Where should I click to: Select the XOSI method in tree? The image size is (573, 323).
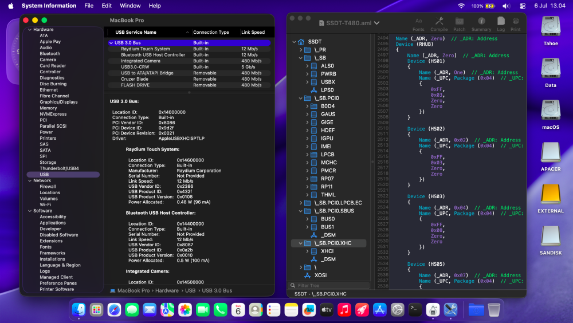(x=320, y=275)
